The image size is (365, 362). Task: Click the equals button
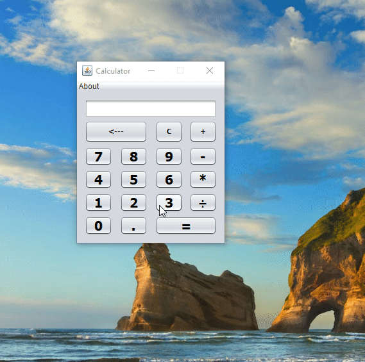pyautogui.click(x=186, y=226)
